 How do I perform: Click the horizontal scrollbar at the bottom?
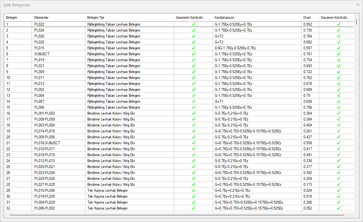[177, 215]
